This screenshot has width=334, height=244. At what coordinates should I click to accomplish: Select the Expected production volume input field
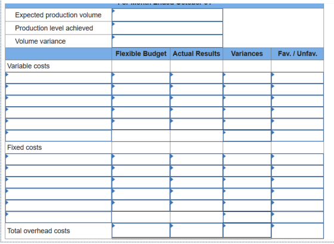click(167, 15)
